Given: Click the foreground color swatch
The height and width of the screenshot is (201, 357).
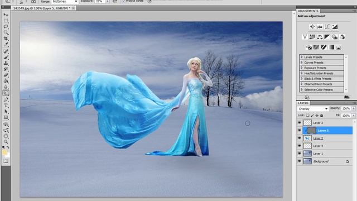Looking at the screenshot, I should [x=4, y=152].
